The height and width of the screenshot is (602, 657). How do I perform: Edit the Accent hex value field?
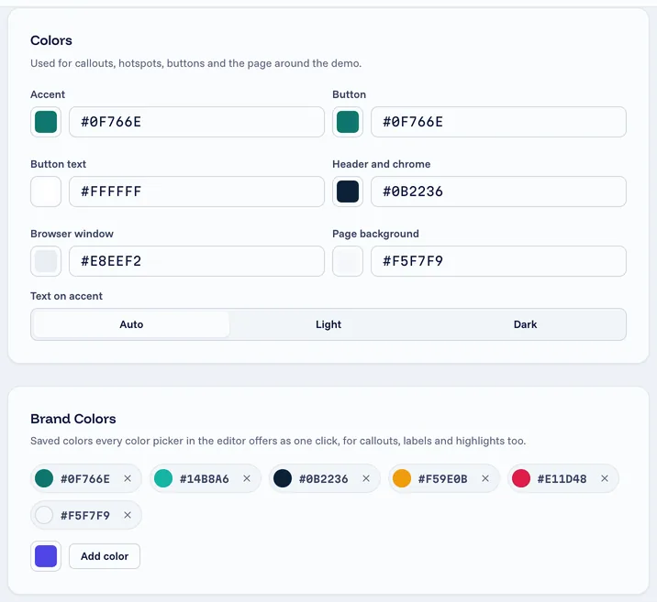click(x=196, y=122)
